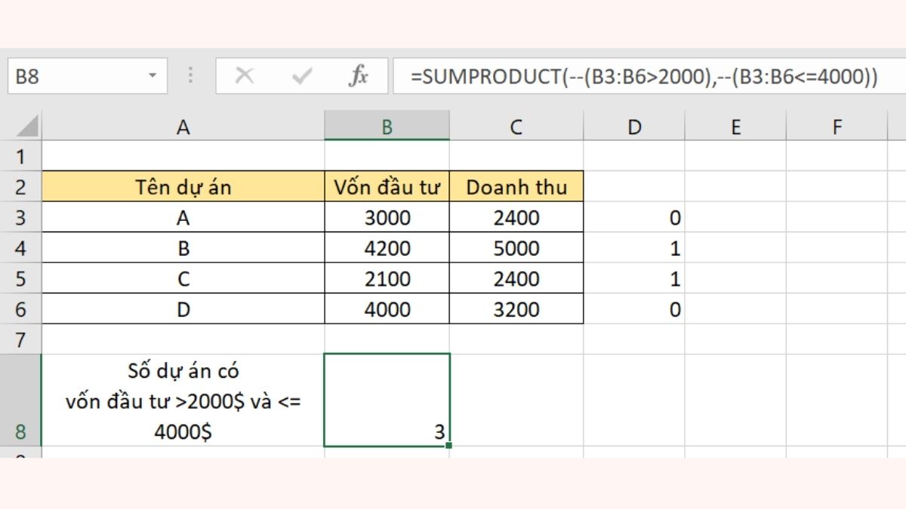Click the Cancel (X) formula bar icon
Viewport: 906px width, 509px height.
244,76
